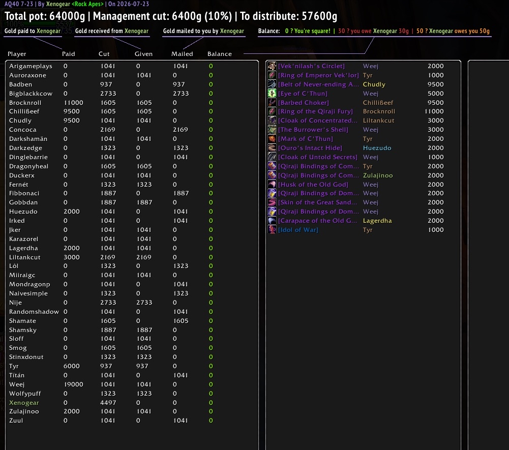
Task: Click the Belt of Never-ending Agony icon
Action: click(x=272, y=84)
